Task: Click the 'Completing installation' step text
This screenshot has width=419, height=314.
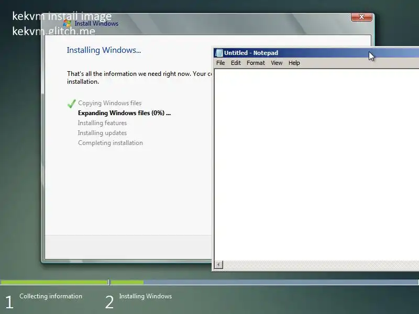Action: coord(111,143)
